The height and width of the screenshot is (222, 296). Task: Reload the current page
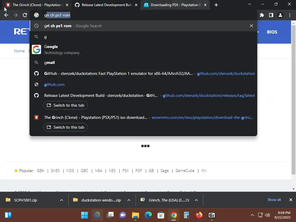pyautogui.click(x=25, y=15)
